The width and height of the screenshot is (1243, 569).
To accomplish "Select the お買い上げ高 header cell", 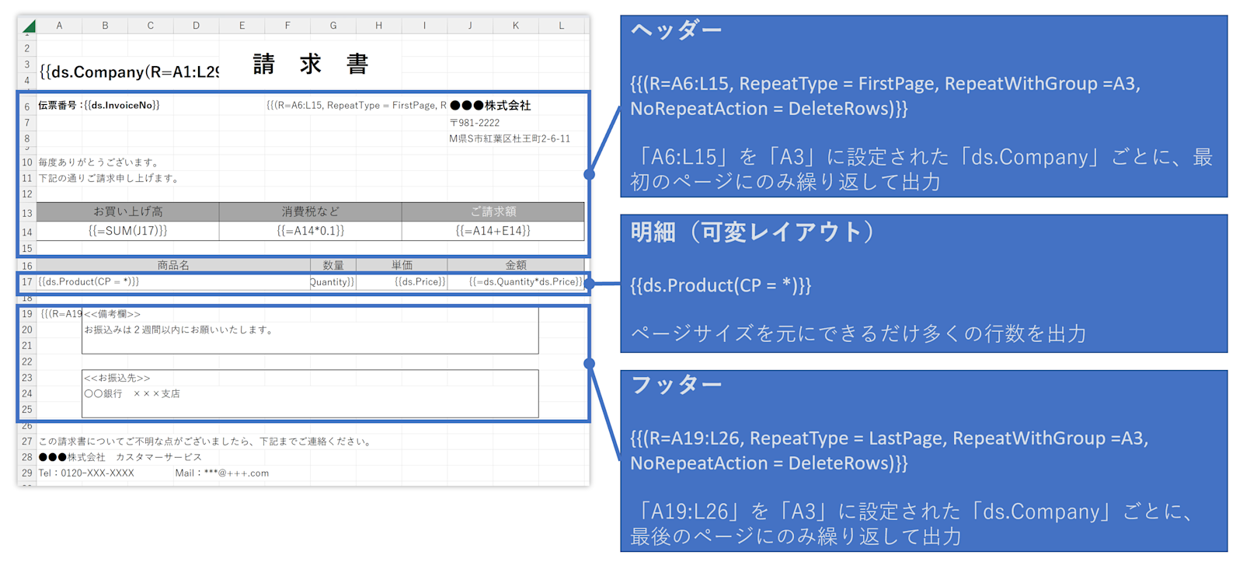I will tap(128, 211).
